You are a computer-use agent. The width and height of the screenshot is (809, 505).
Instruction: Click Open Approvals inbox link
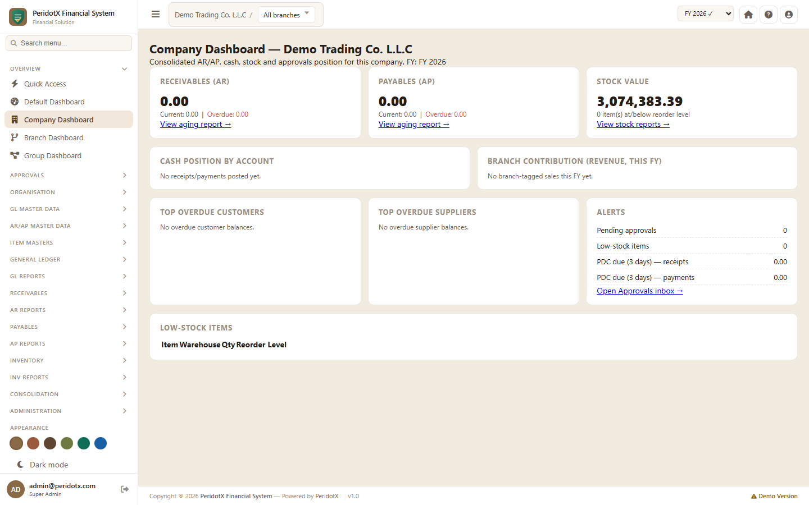tap(640, 291)
